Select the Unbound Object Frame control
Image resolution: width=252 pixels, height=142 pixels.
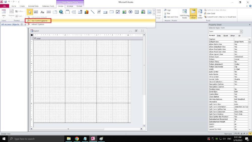pos(124,12)
